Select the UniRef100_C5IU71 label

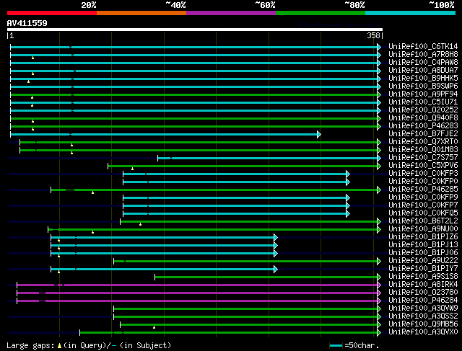point(423,102)
